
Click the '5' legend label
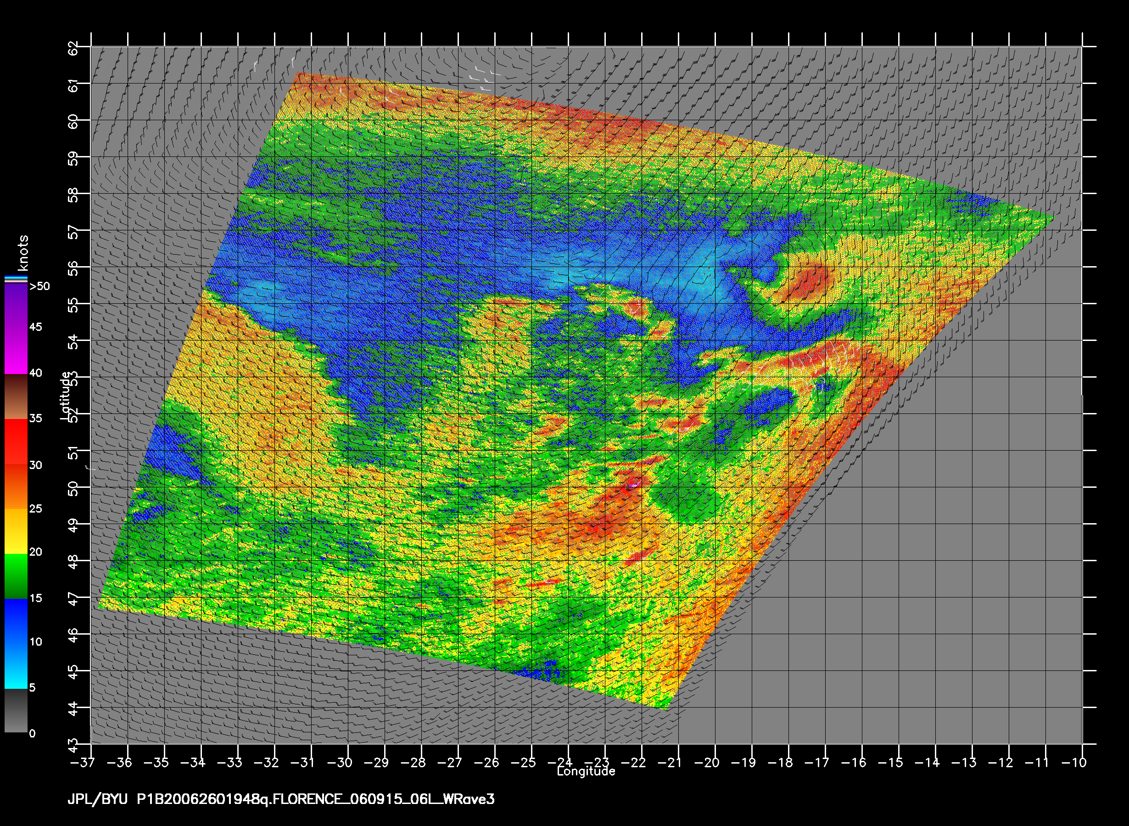click(x=33, y=687)
